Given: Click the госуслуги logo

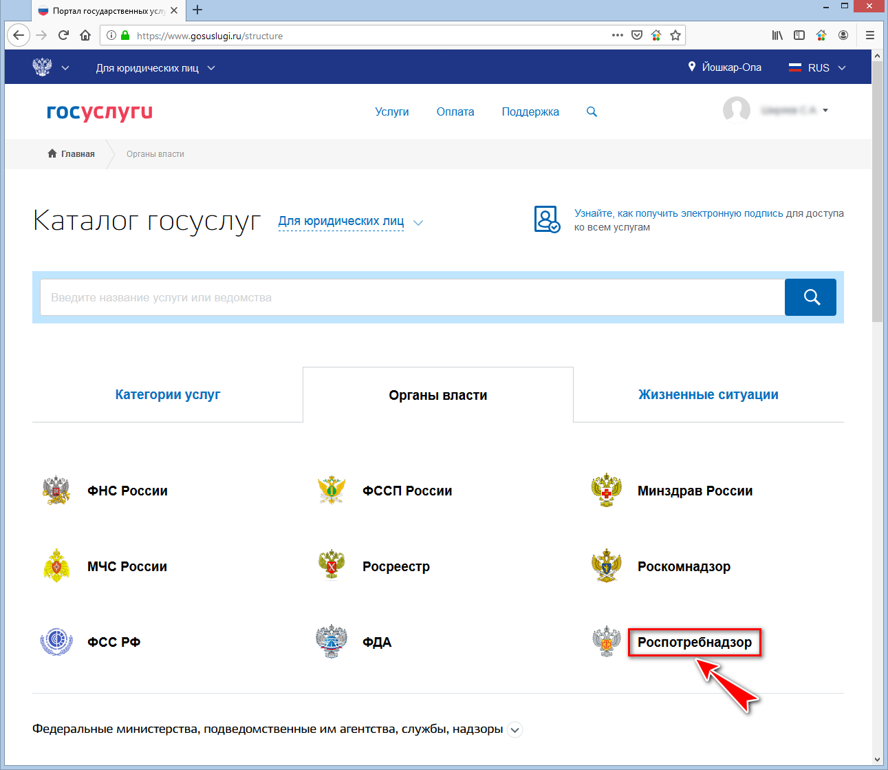Looking at the screenshot, I should coord(100,111).
